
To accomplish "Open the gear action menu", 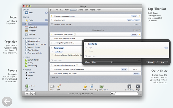I will tap(33, 94).
